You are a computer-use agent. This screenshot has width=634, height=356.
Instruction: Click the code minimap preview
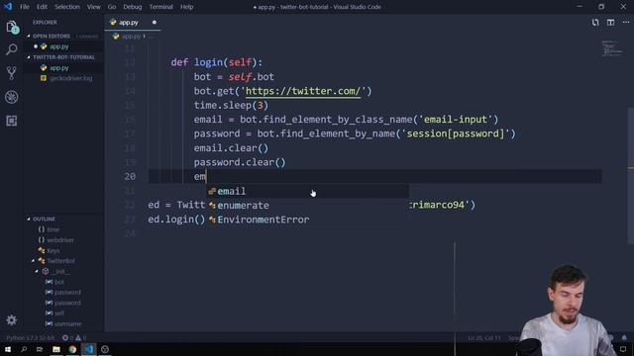612,48
